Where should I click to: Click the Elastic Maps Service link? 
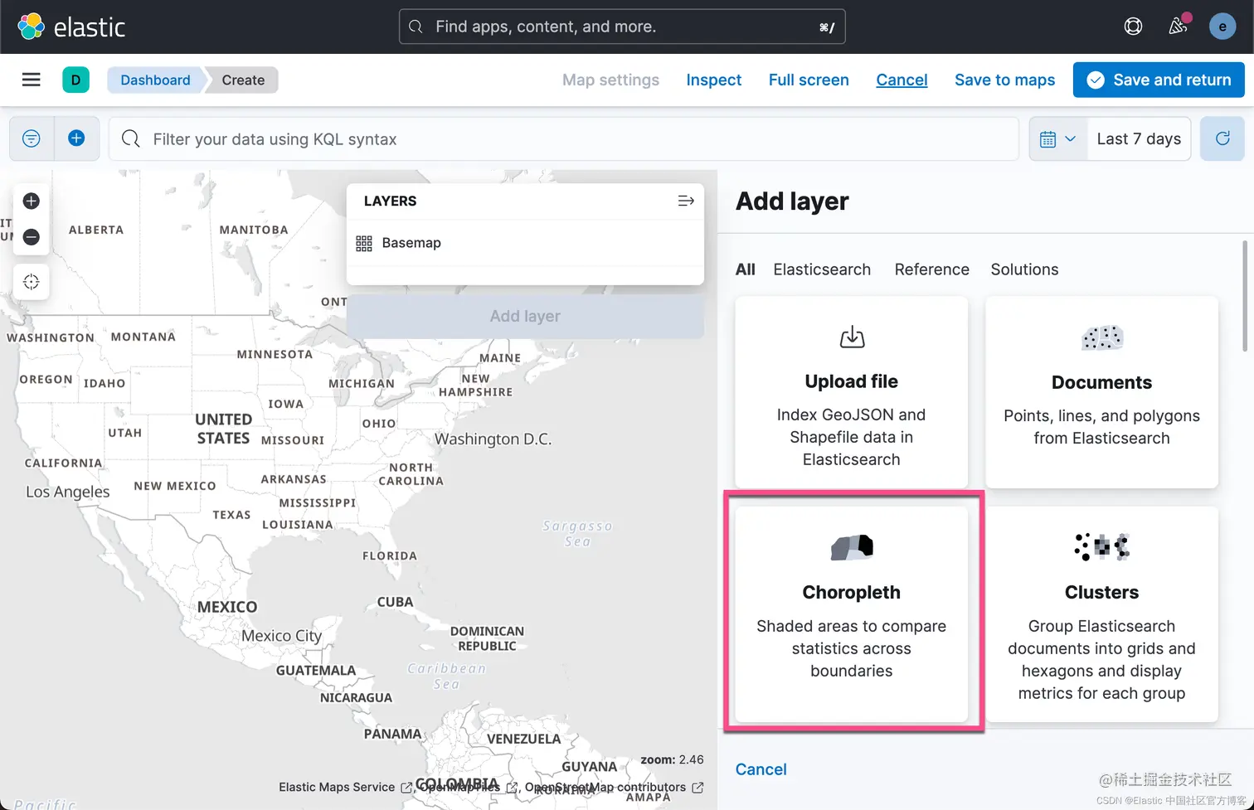[337, 788]
